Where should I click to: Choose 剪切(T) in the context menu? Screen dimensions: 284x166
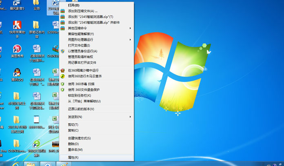point(97,125)
